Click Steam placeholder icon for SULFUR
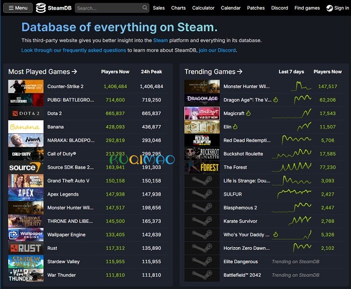 202,194
